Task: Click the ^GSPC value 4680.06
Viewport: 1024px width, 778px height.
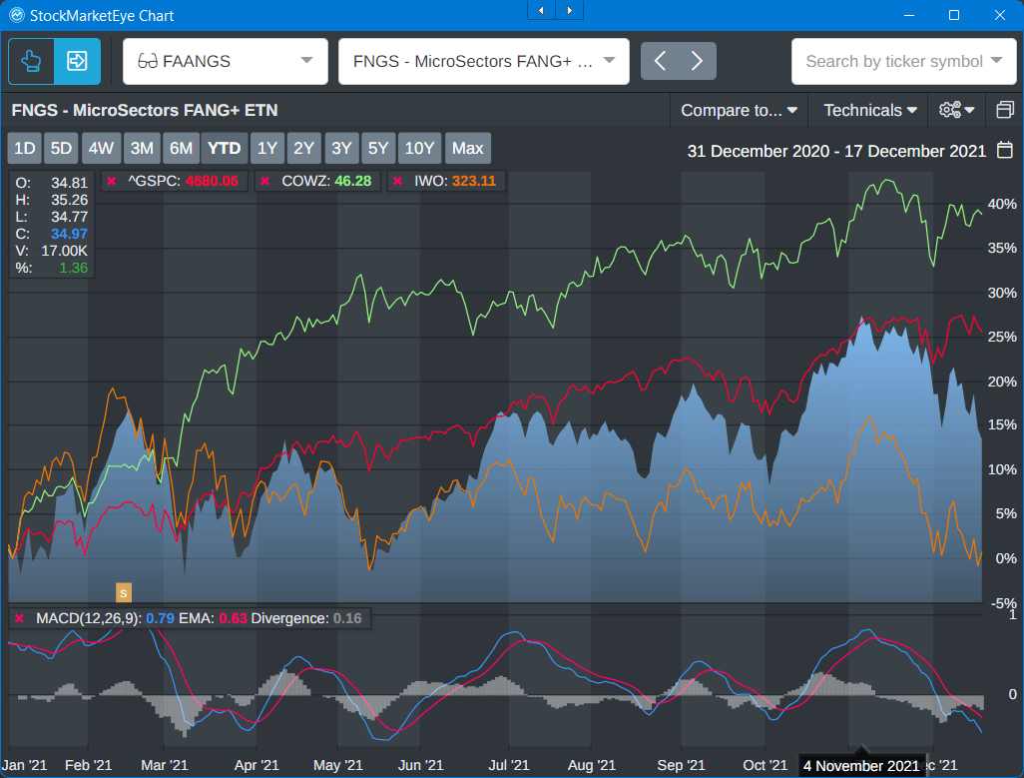Action: (212, 181)
